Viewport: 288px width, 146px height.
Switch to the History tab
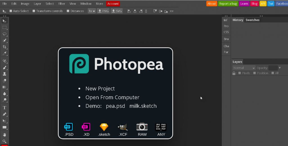[238, 20]
